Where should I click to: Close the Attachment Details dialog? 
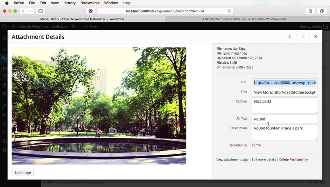coord(316,37)
